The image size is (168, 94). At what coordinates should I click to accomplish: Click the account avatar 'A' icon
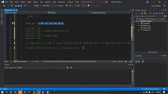147,2
